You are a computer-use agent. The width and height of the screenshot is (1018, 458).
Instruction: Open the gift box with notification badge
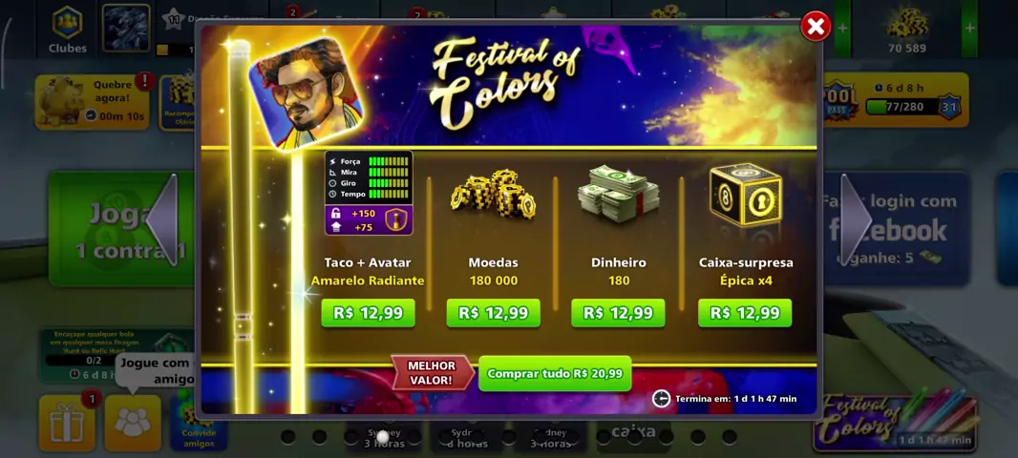67,423
